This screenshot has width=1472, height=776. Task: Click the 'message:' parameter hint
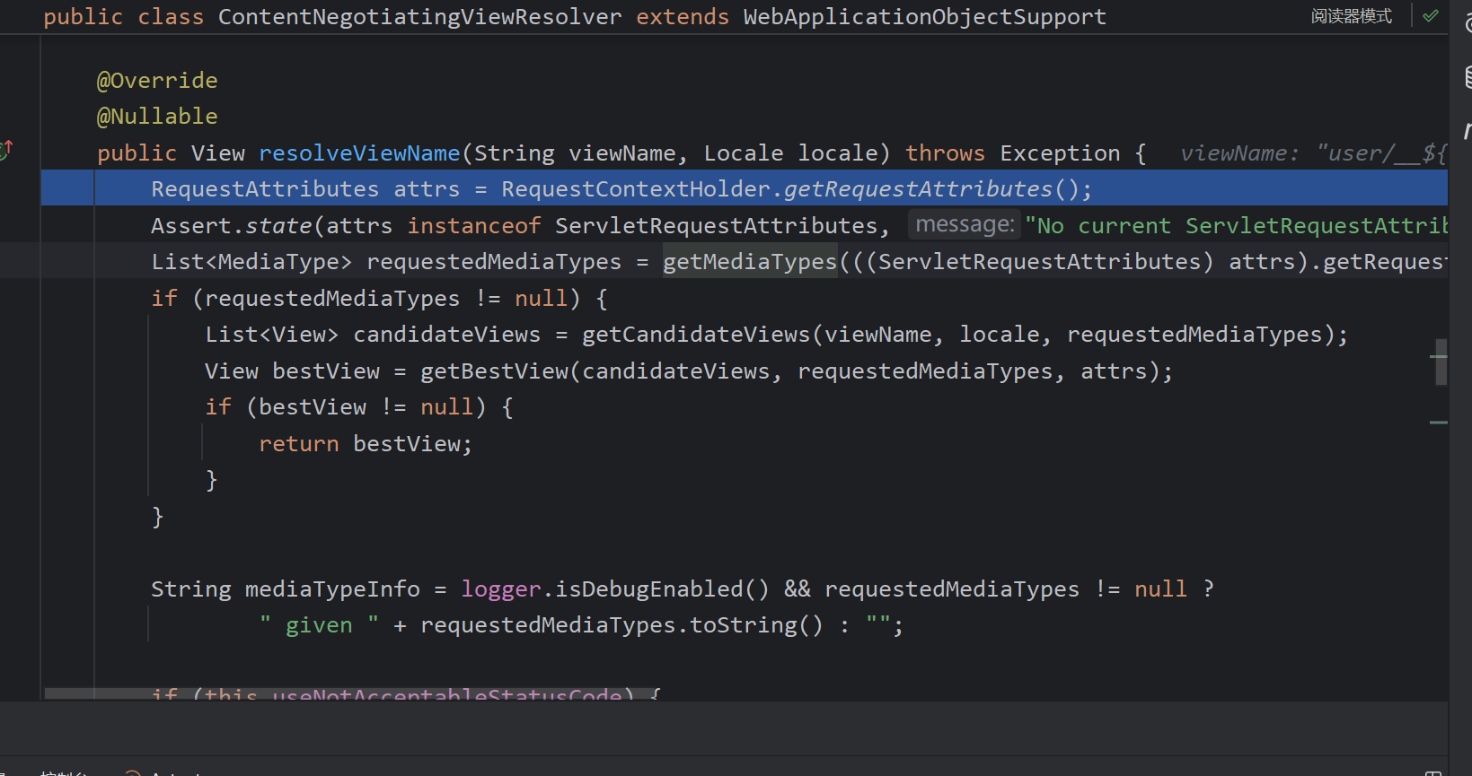pos(965,224)
